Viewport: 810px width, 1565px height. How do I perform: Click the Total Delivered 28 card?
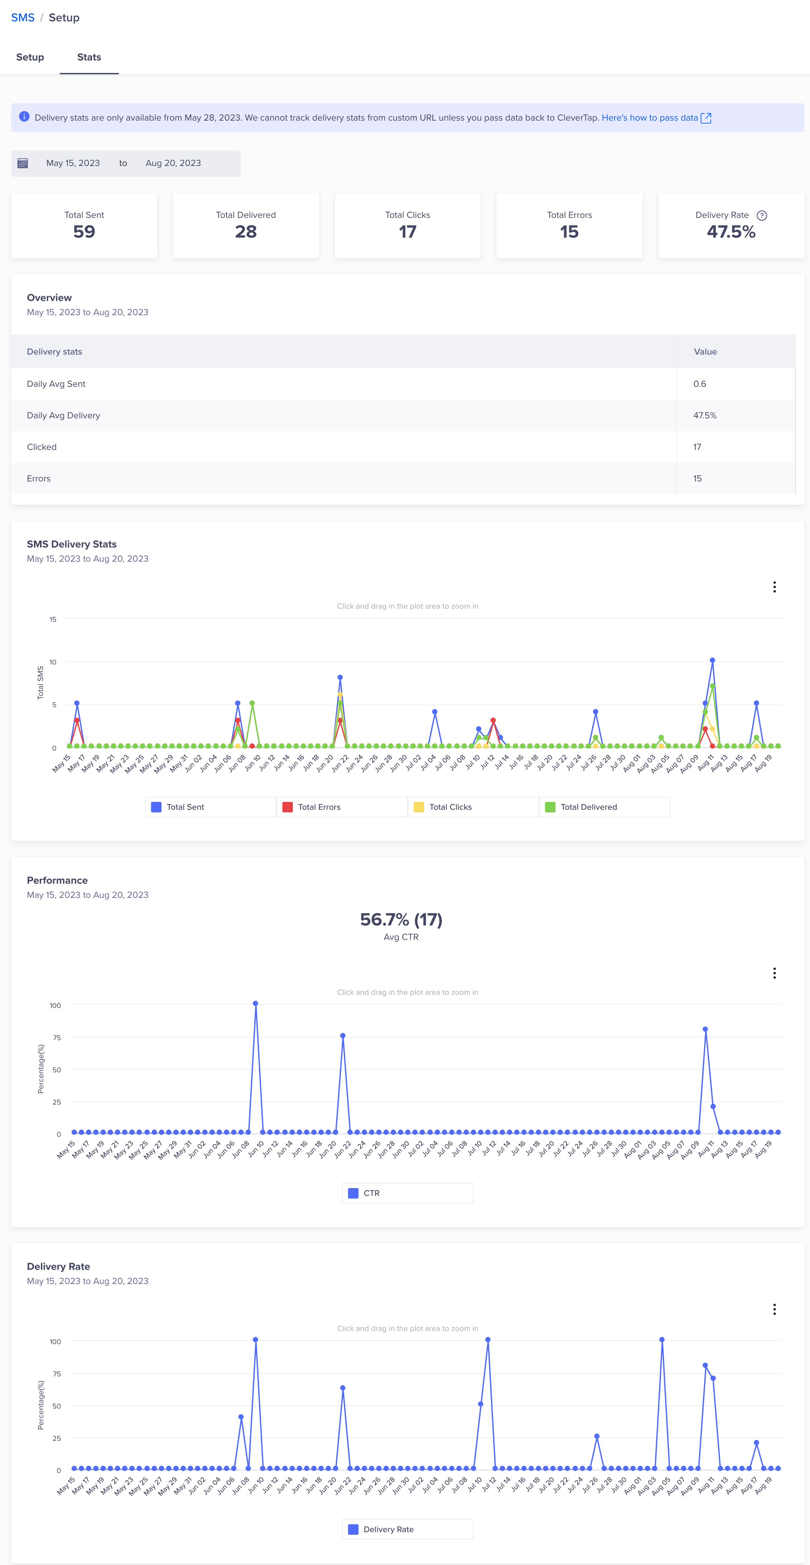point(246,225)
